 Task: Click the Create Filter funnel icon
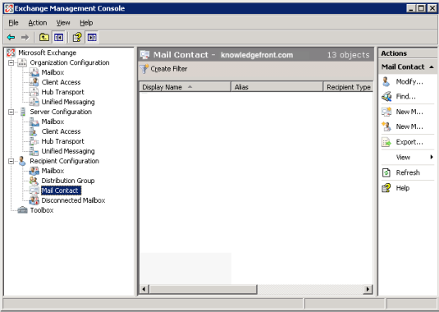[144, 69]
